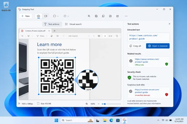Select the Draw tool in PDF toolbar
The image size is (187, 124).
(x=41, y=36)
